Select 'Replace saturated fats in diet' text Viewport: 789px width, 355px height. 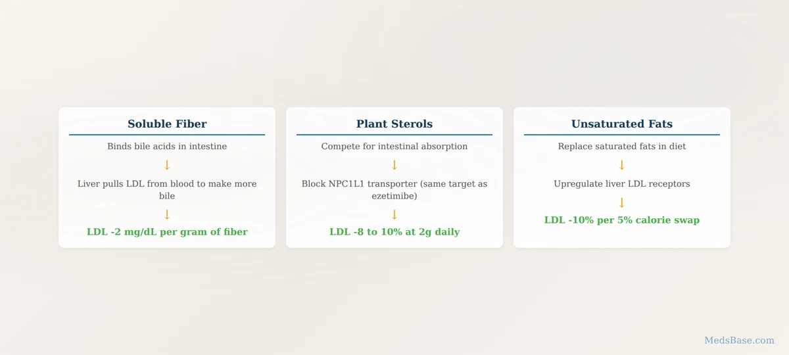tap(622, 146)
